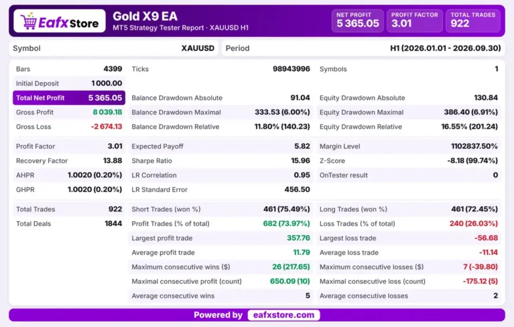Click Average profit trade value 11.79
The image size is (514, 327).
[302, 253]
